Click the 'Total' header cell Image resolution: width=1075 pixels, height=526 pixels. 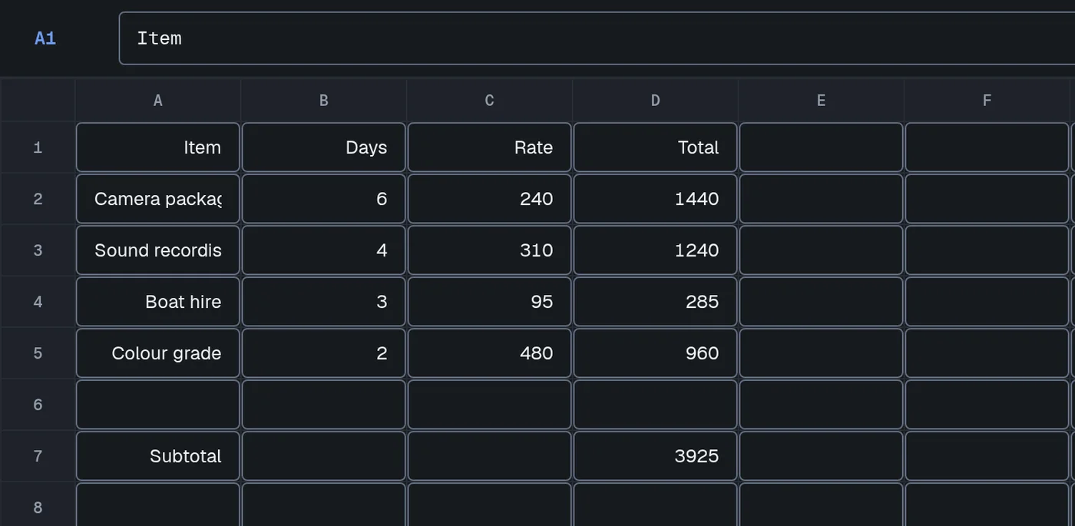pos(656,147)
